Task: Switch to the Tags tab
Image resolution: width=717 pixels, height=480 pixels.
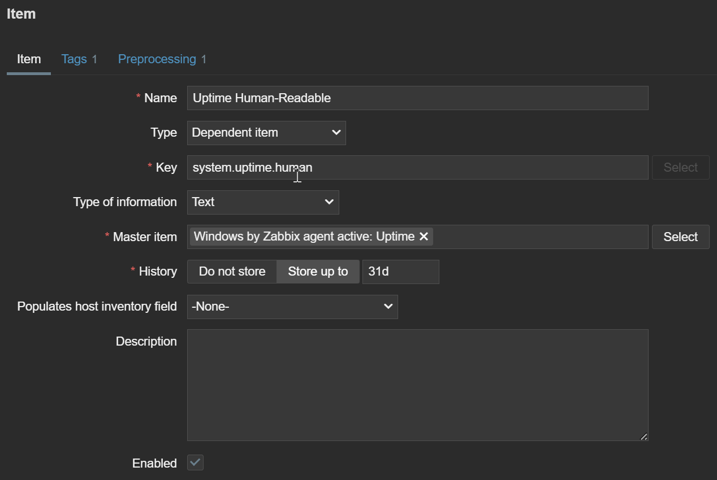Action: click(x=74, y=59)
